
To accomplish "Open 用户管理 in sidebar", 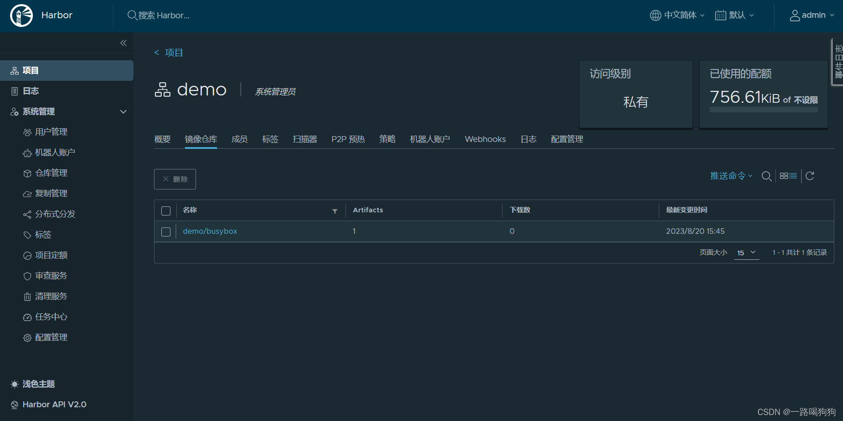I will pos(51,132).
